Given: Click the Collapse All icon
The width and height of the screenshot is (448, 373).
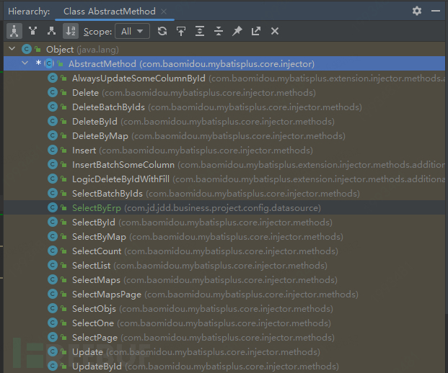Looking at the screenshot, I should [x=219, y=31].
